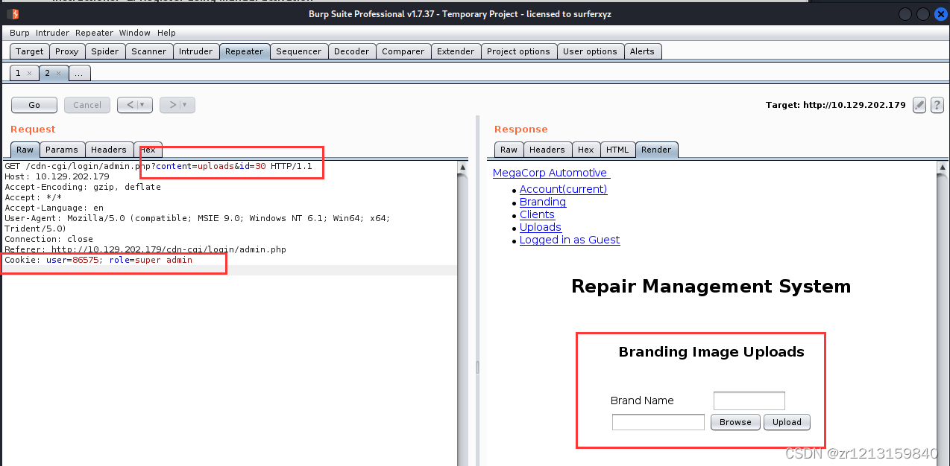Click the Cookie header line in request
Viewport: 950px width, 466px height.
[x=98, y=260]
